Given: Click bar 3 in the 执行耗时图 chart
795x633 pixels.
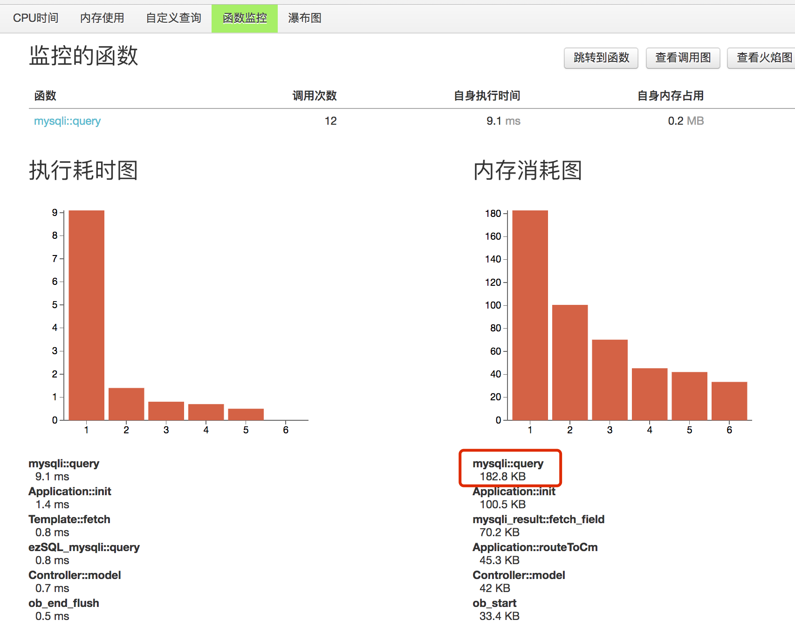Looking at the screenshot, I should [x=166, y=411].
